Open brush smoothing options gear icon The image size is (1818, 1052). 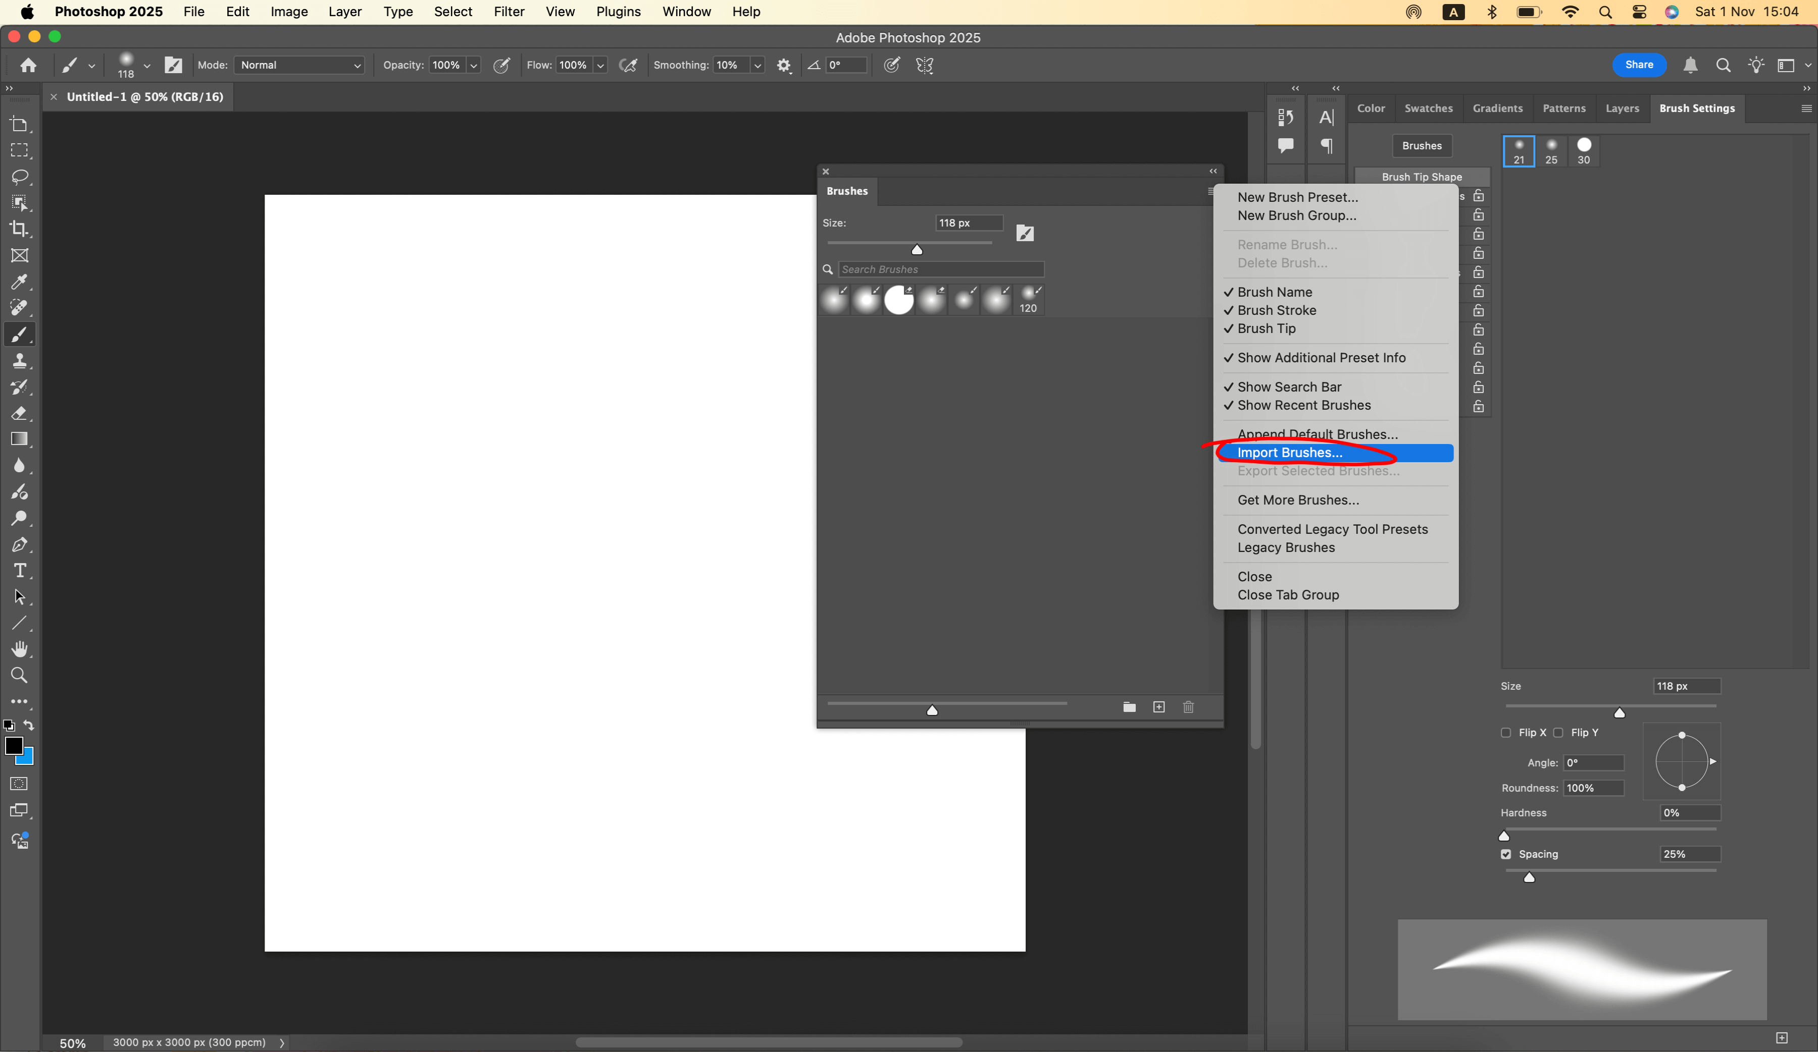tap(783, 66)
